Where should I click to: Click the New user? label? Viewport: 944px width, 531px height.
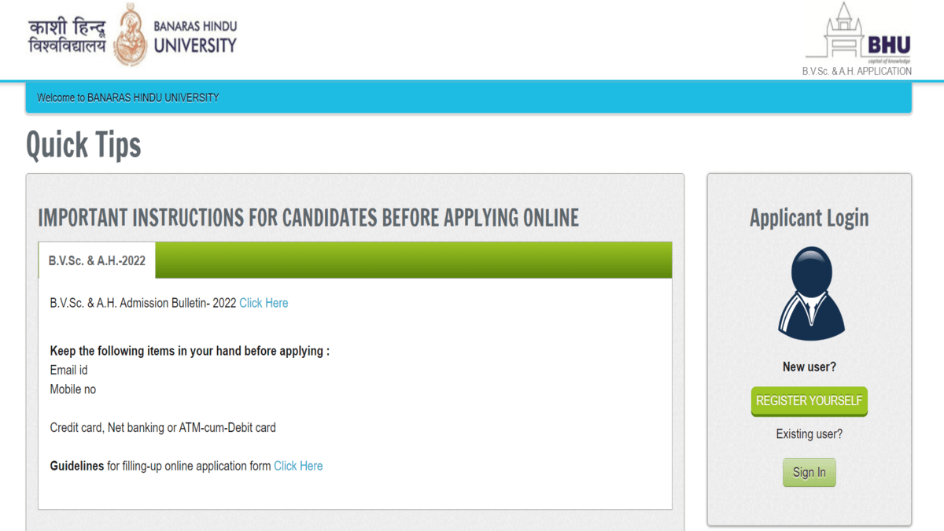(809, 367)
